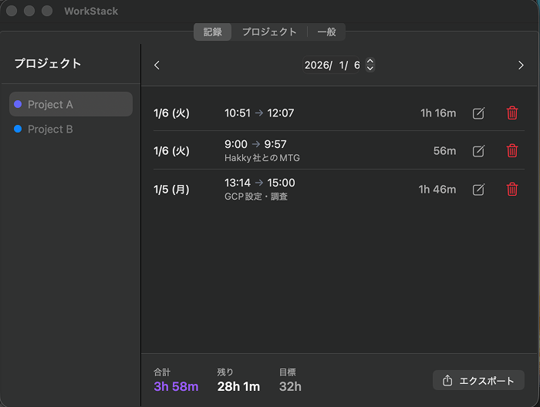Edit the 10:51 → 12:07 record
Screen dimensions: 540x407
pyautogui.click(x=478, y=113)
